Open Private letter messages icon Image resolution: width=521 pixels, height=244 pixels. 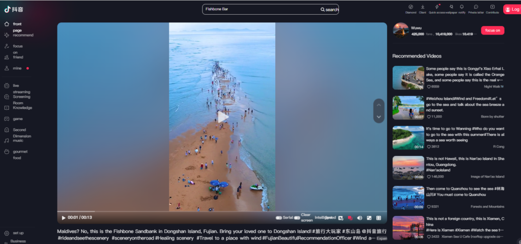(476, 7)
